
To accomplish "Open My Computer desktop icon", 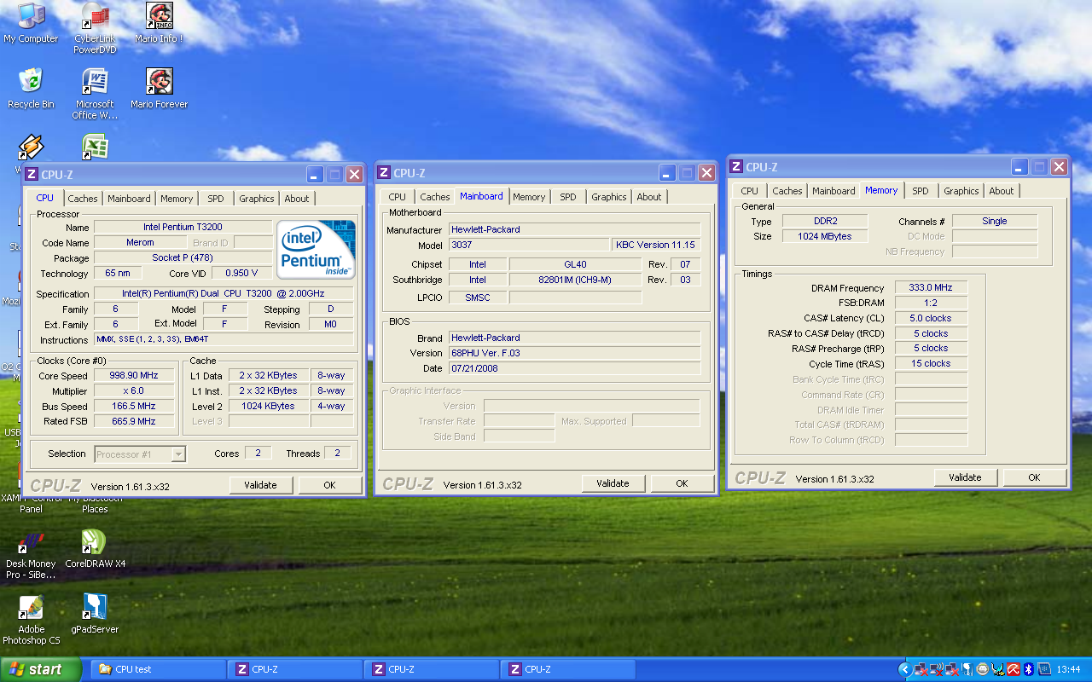I will pos(31,24).
